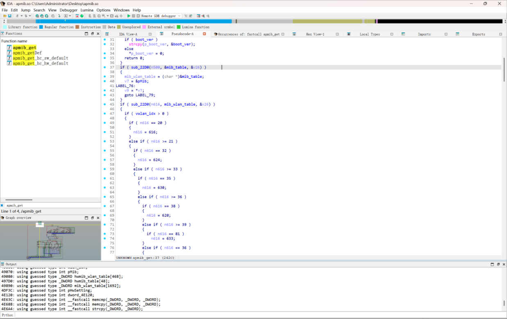Image resolution: width=507 pixels, height=319 pixels.
Task: Open the Lumina menu
Action: tap(87, 10)
